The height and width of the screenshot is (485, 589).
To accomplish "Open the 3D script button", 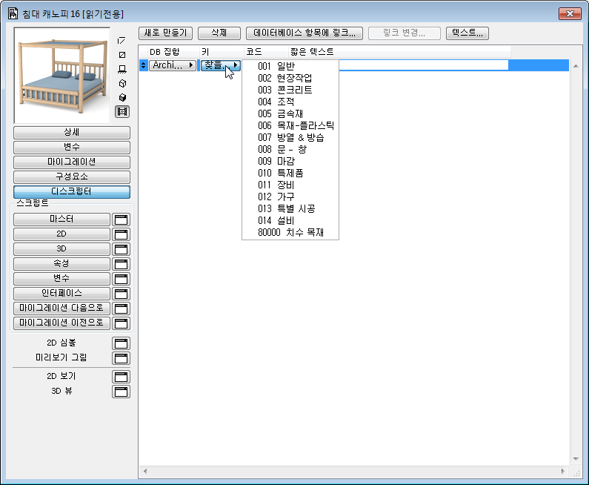I will (x=61, y=249).
